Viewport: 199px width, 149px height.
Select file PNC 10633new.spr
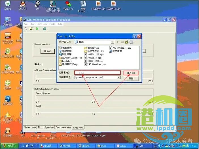(x=95, y=64)
